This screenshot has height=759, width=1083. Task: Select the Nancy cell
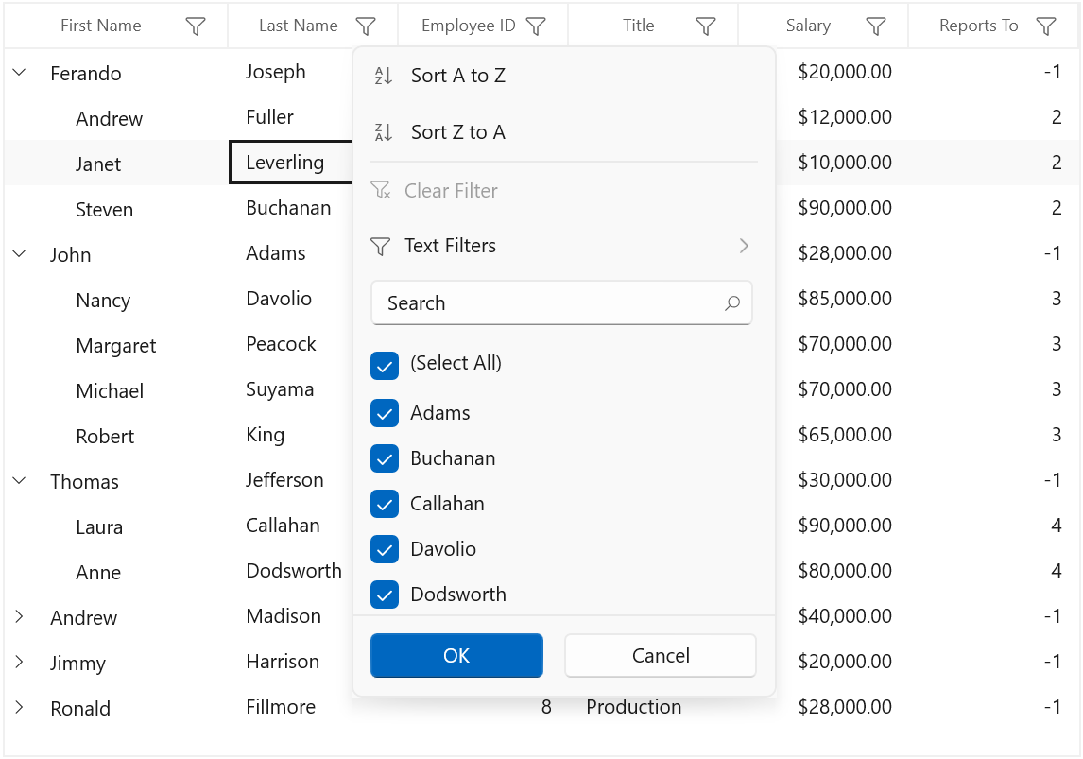tap(103, 301)
